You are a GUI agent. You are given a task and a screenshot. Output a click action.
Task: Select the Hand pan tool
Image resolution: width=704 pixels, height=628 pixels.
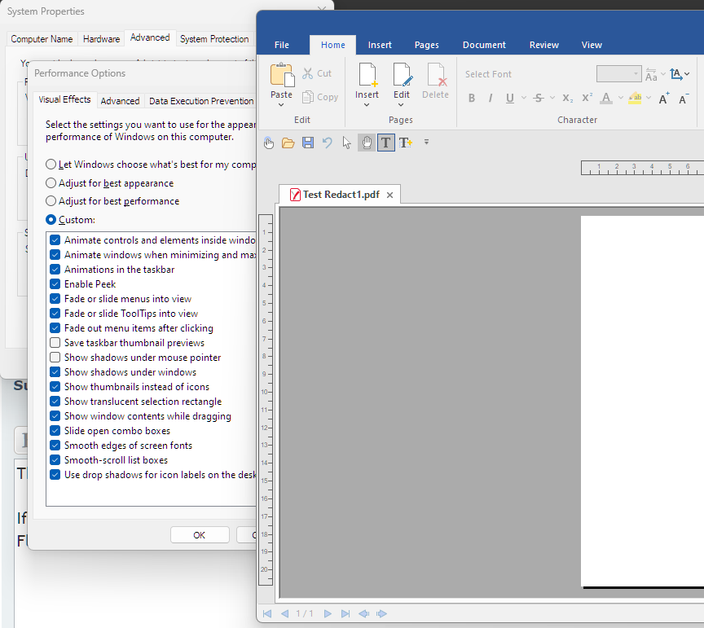point(367,143)
